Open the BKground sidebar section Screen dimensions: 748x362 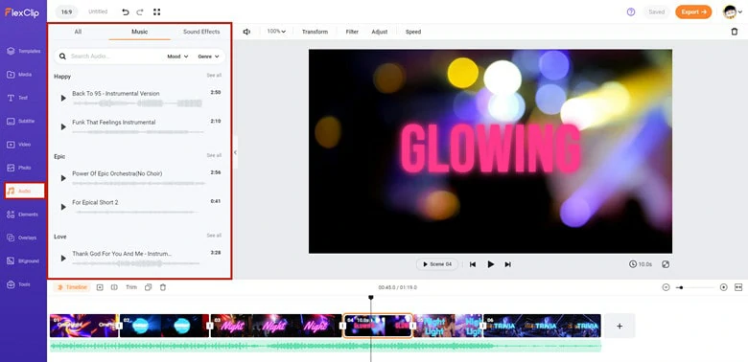tap(22, 261)
